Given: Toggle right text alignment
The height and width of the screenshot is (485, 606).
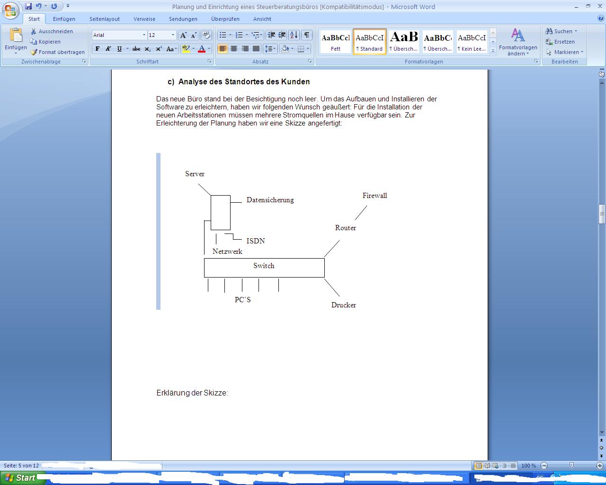Looking at the screenshot, I should point(245,49).
